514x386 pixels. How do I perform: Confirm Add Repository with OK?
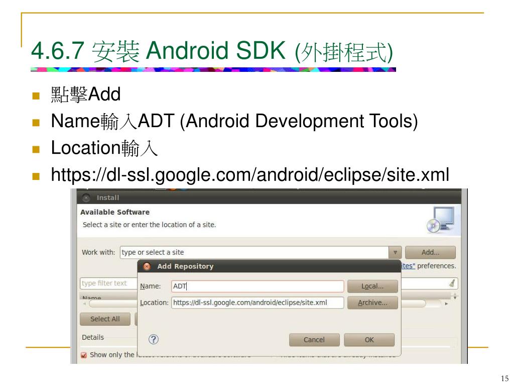click(x=369, y=340)
